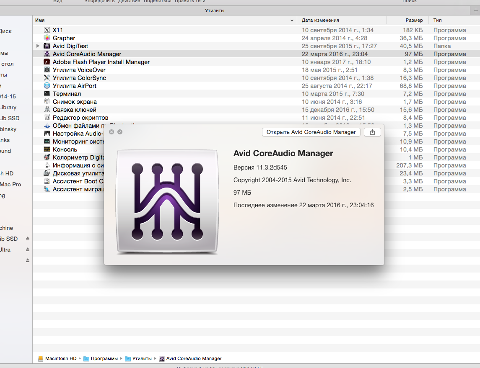Click the 207,3 МБ size value
The height and width of the screenshot is (368, 480).
409,165
